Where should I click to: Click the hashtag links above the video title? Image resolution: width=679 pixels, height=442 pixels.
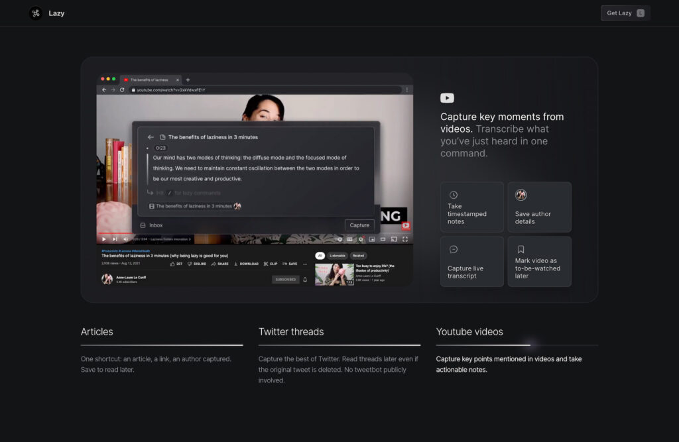coord(125,250)
